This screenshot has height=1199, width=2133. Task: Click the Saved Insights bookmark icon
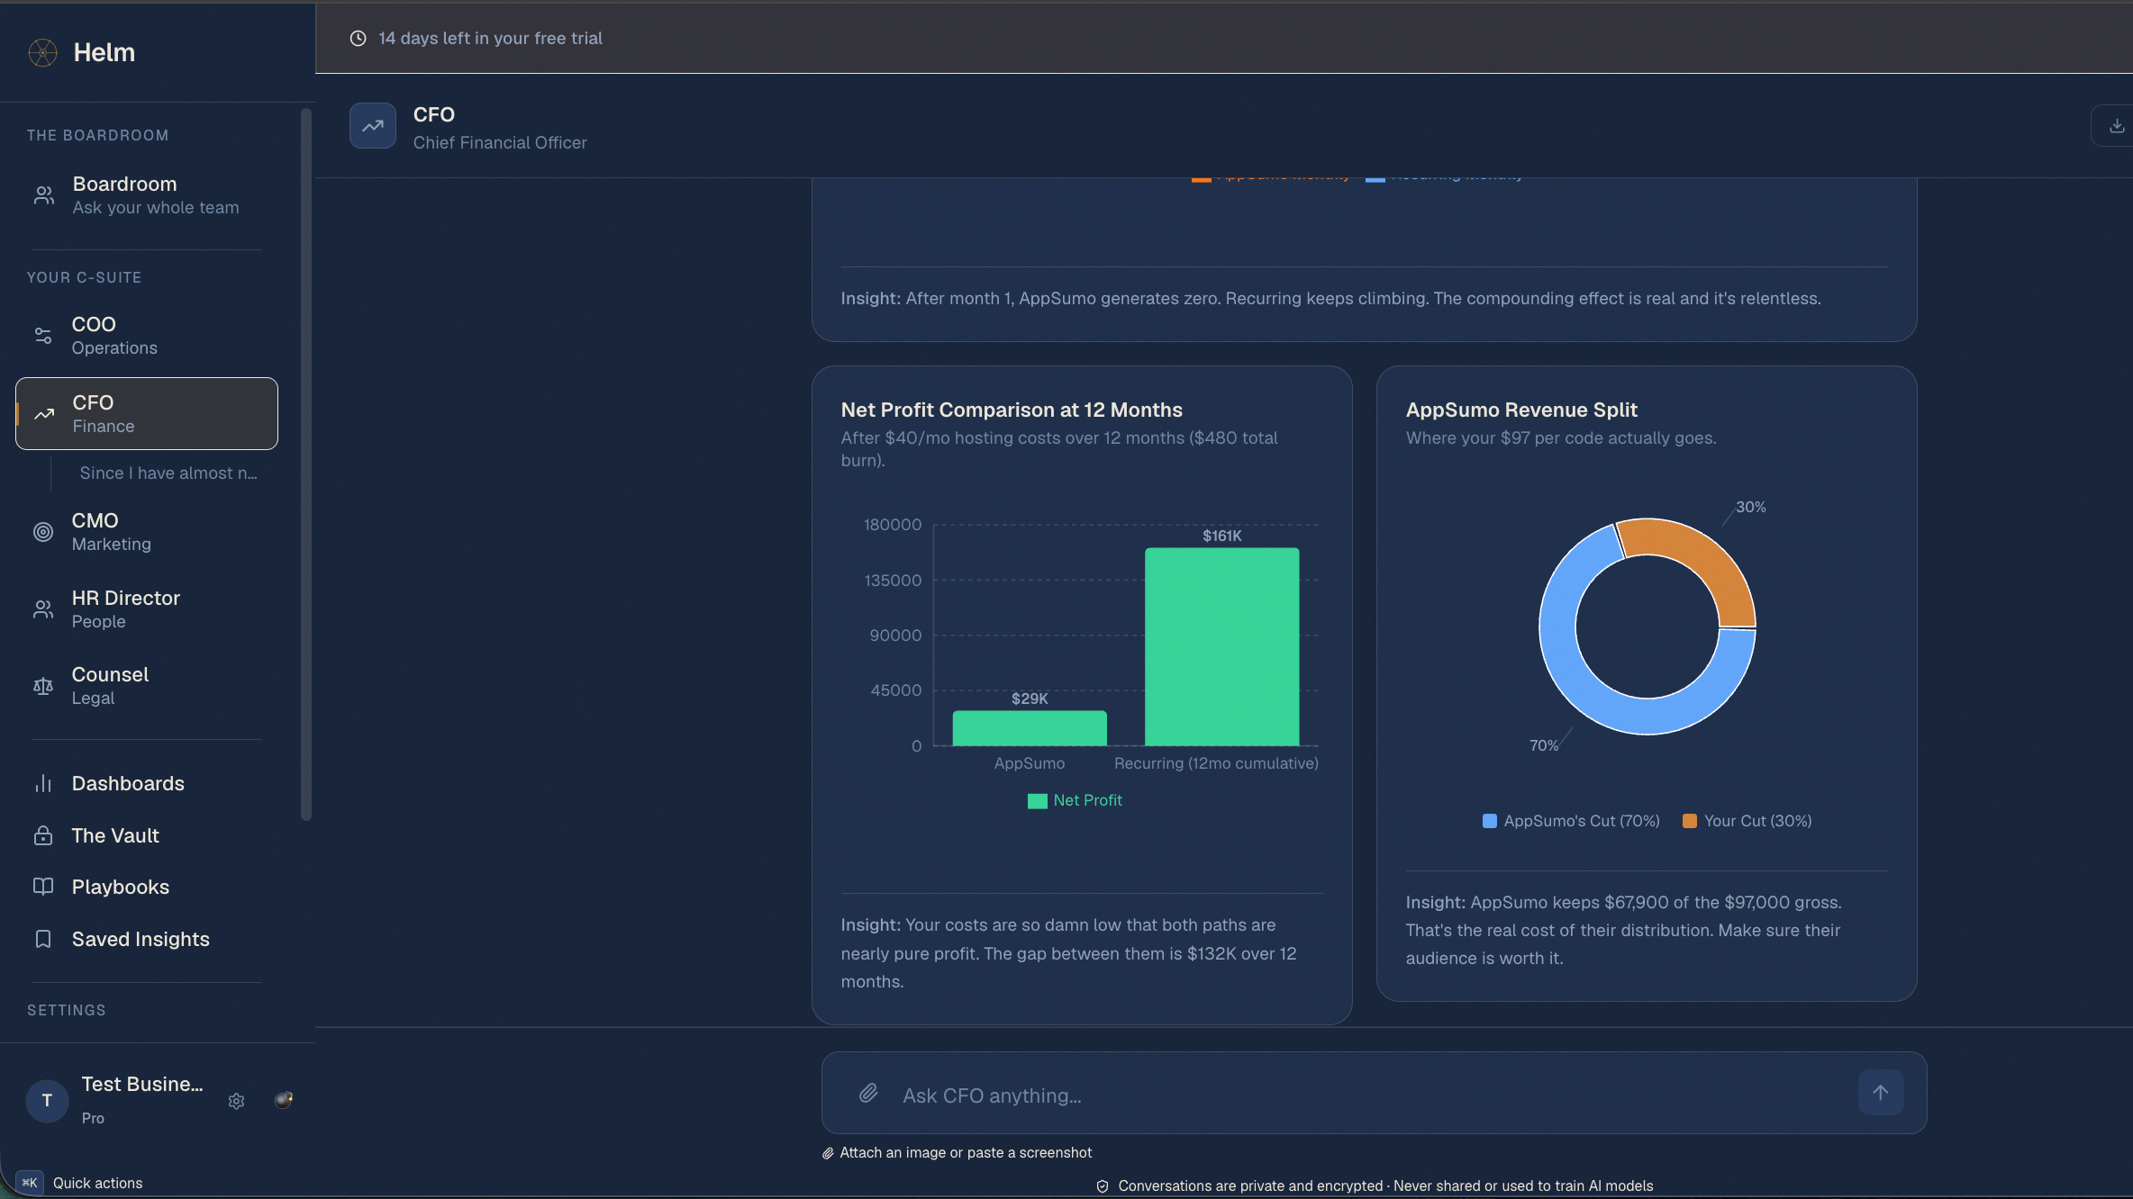coord(43,939)
